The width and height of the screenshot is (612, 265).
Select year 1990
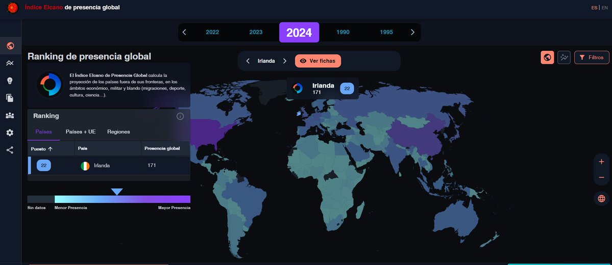pyautogui.click(x=342, y=32)
